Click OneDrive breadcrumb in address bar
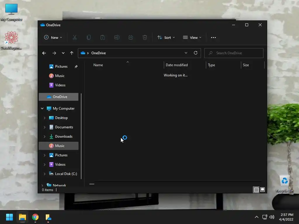Image resolution: width=299 pixels, height=224 pixels. pos(99,53)
